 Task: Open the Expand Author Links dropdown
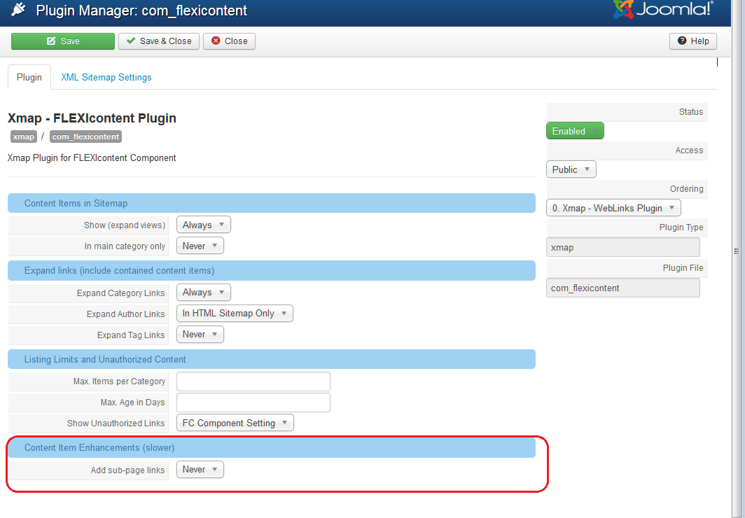pos(235,314)
